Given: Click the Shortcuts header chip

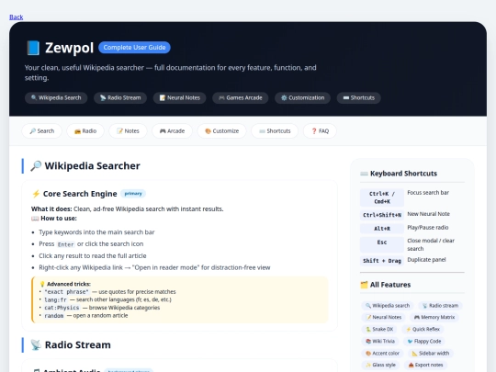Looking at the screenshot, I should pyautogui.click(x=359, y=97).
